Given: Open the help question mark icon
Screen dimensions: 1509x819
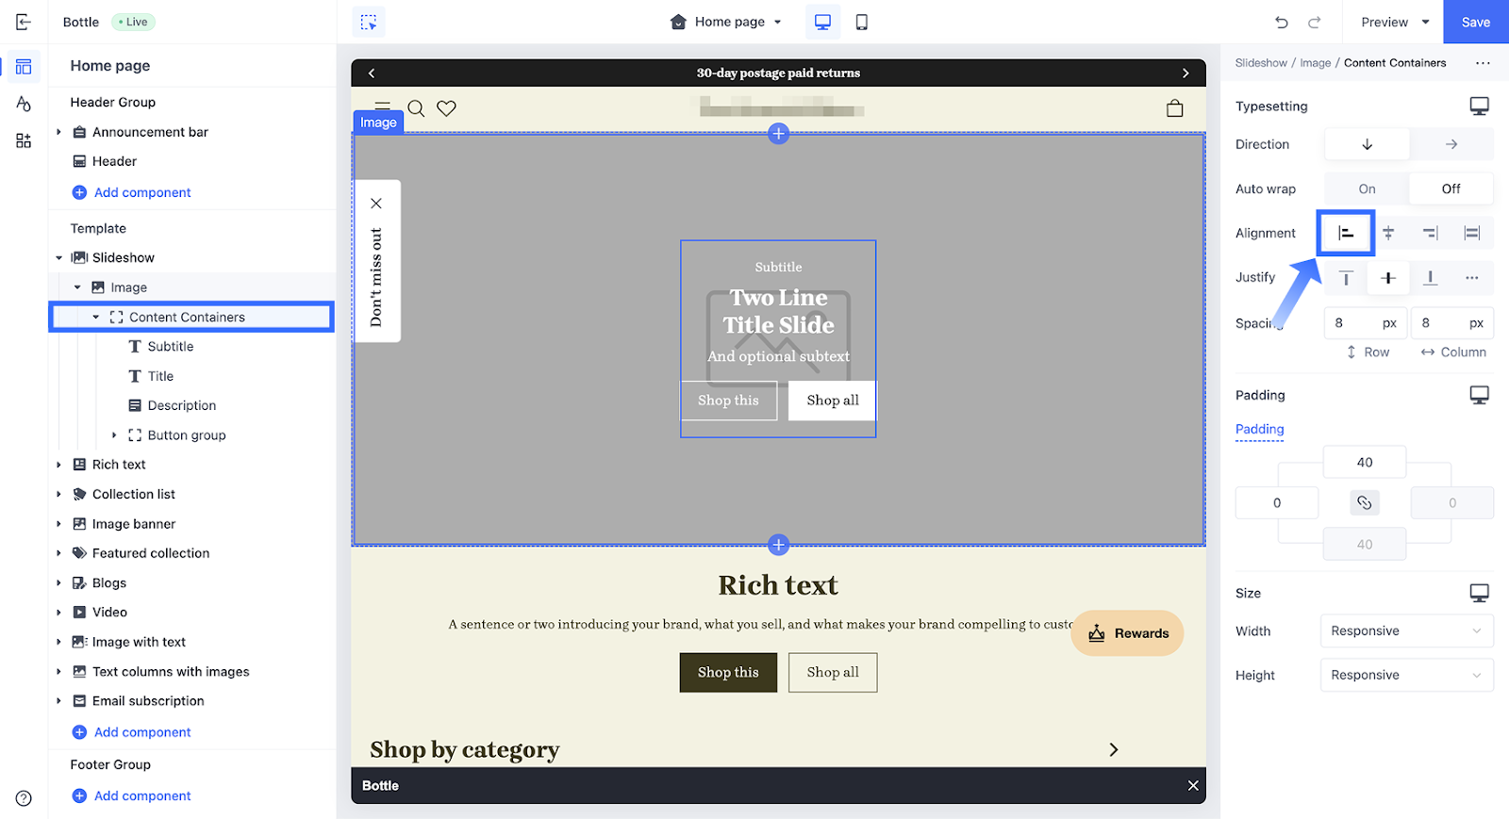Looking at the screenshot, I should pos(24,798).
